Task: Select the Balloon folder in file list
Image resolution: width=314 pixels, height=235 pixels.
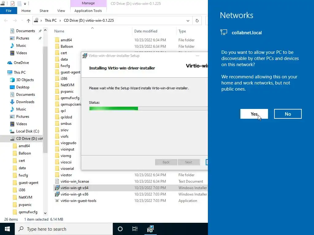Action: pyautogui.click(x=67, y=47)
